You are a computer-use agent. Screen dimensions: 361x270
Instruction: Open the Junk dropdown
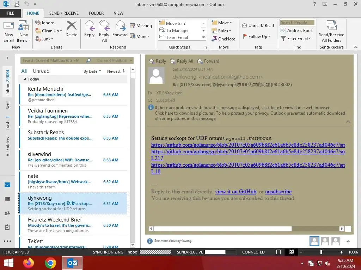click(44, 39)
